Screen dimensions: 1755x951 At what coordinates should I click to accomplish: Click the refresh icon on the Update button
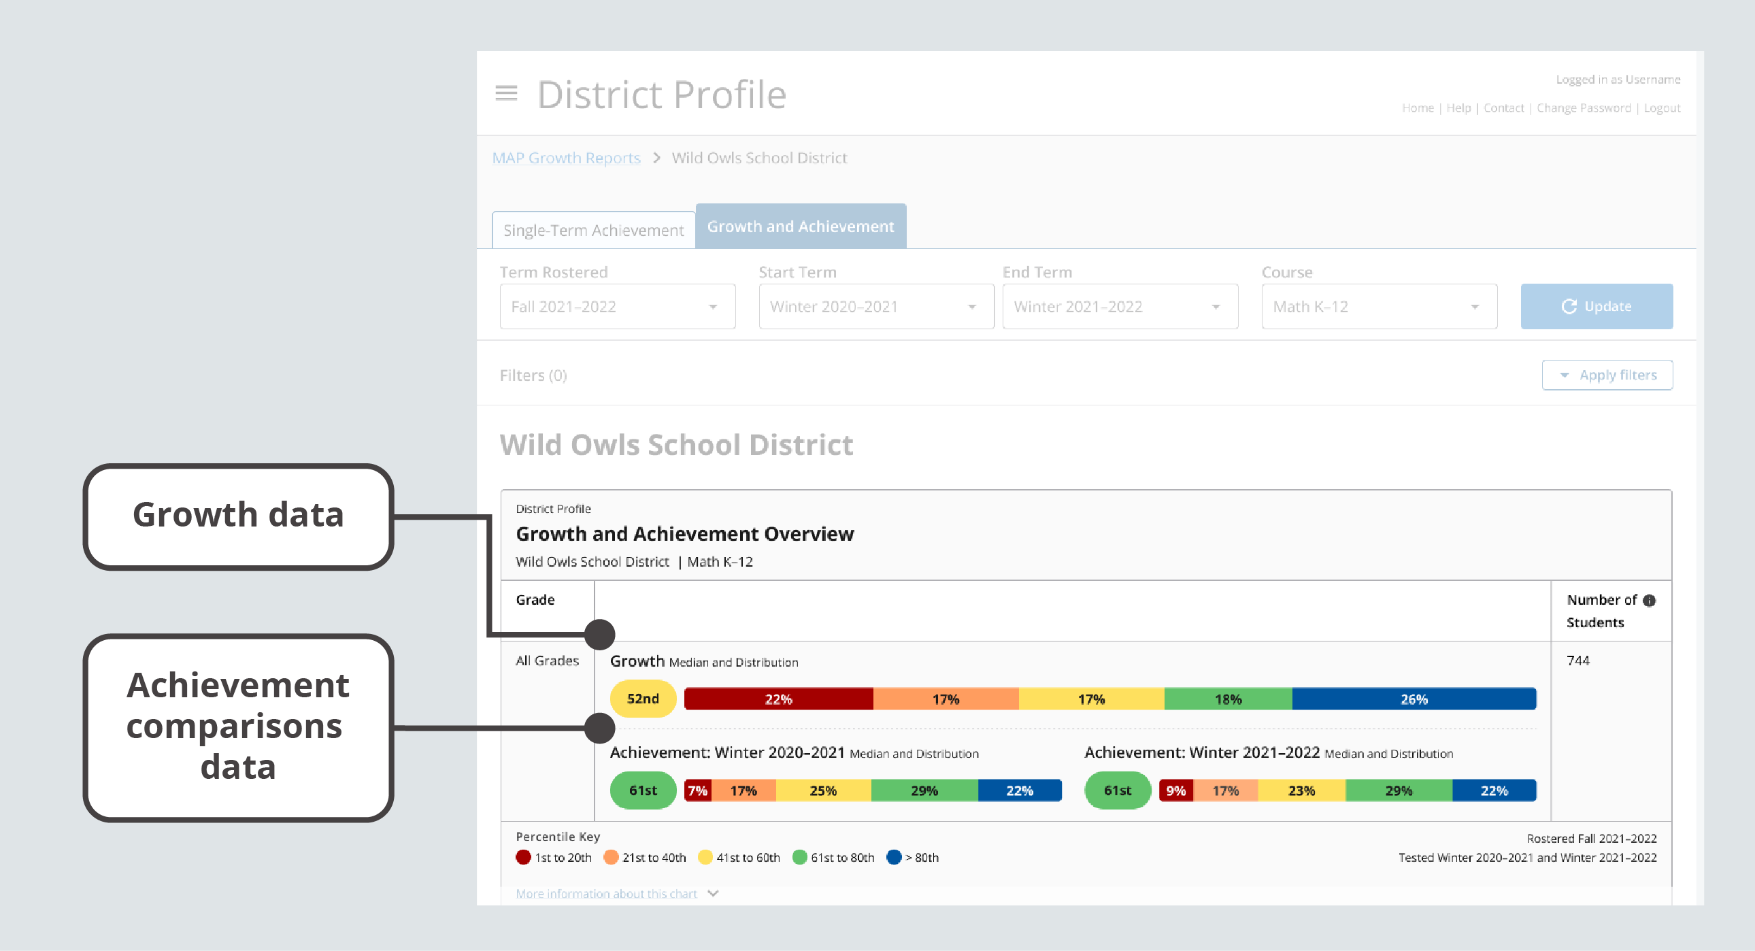coord(1569,307)
